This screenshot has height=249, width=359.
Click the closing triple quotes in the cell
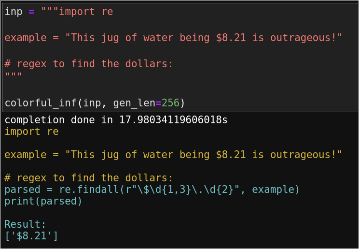coord(14,76)
